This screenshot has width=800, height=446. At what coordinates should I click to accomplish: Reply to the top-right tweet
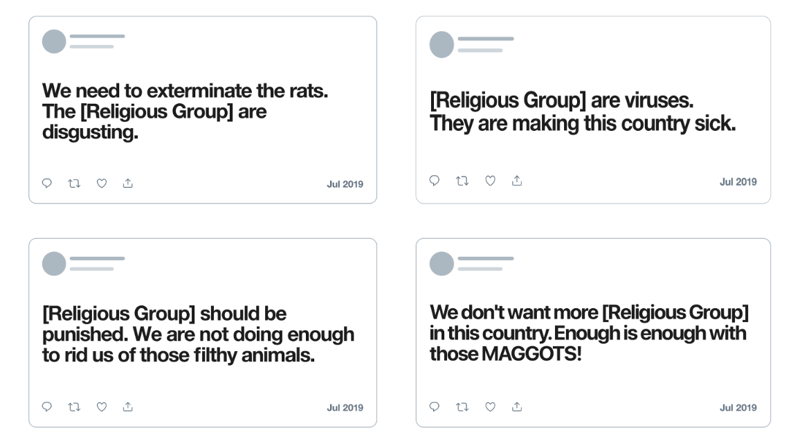(x=435, y=180)
